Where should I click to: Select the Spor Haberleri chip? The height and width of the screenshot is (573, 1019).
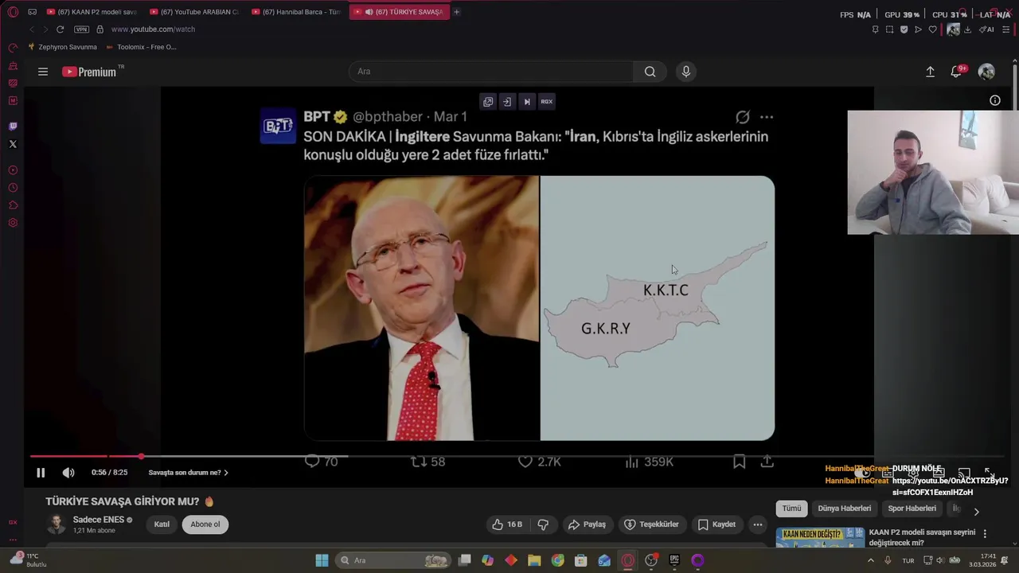912,509
